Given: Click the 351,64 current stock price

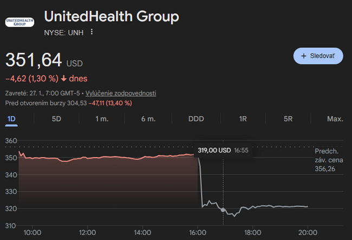Looking at the screenshot, I should point(34,60).
